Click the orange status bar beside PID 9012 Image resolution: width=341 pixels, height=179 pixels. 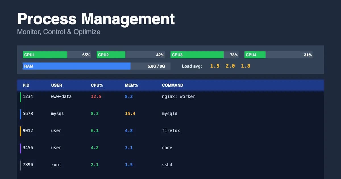coord(20,131)
